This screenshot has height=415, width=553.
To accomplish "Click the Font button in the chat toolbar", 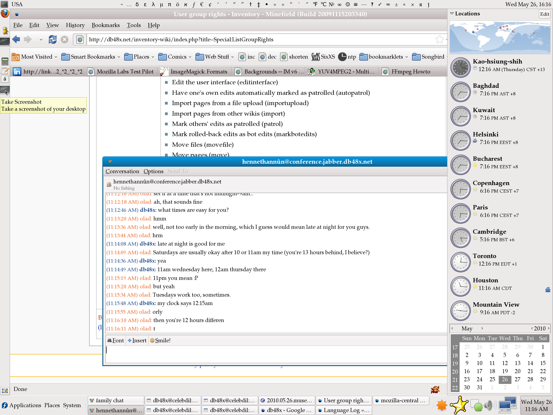I will pyautogui.click(x=116, y=340).
